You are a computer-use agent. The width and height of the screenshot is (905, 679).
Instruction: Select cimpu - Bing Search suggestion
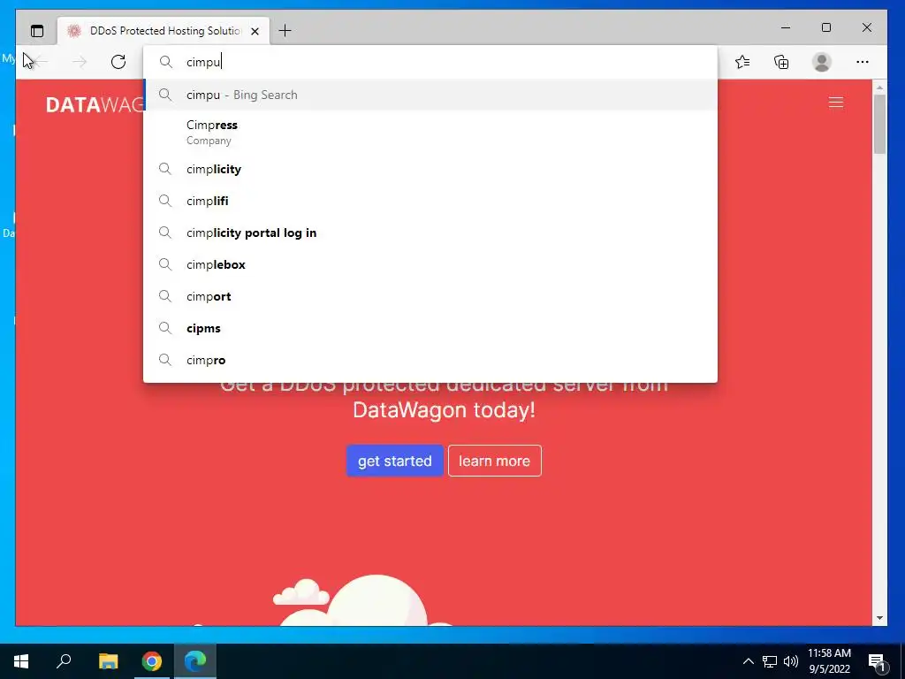coord(430,95)
